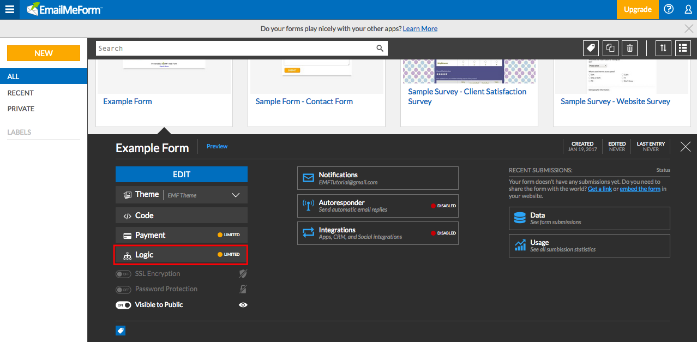The image size is (697, 342).
Task: Open Client Satisfaction Survey thumbnail
Action: pos(470,71)
